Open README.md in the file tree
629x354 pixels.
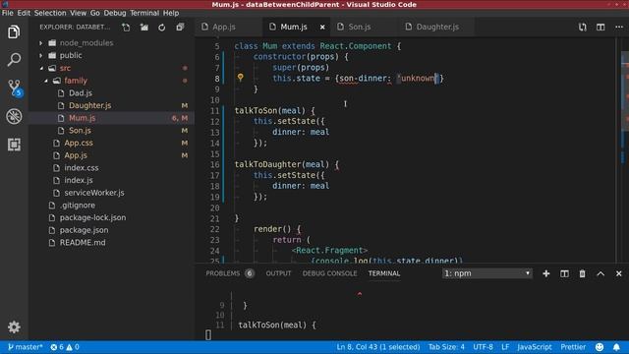[x=83, y=243]
